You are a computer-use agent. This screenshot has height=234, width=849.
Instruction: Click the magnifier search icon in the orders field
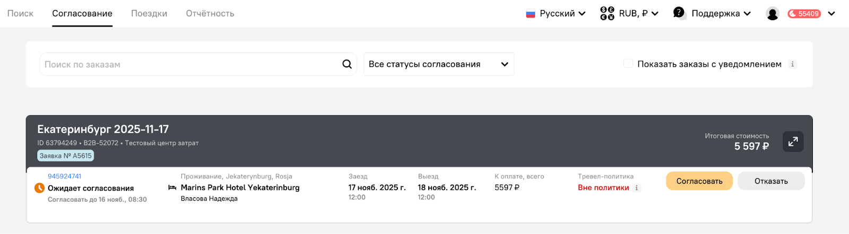[x=347, y=64]
